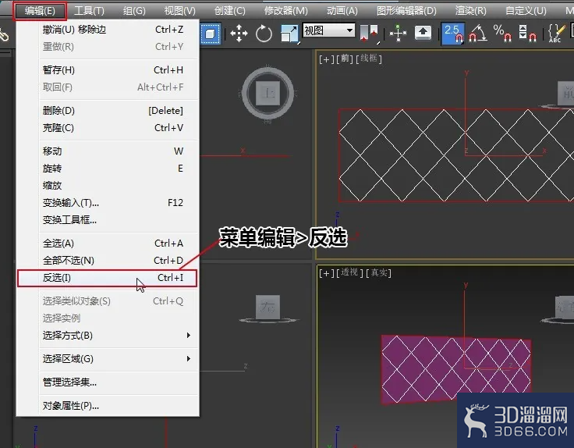Toggle the Angle Snap icon
This screenshot has width=574, height=448.
pyautogui.click(x=478, y=33)
